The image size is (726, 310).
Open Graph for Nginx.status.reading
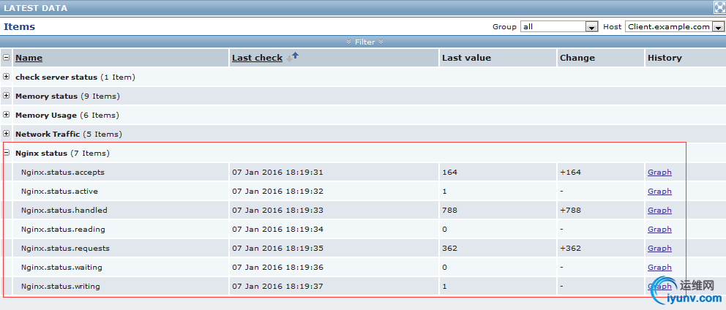tap(659, 229)
